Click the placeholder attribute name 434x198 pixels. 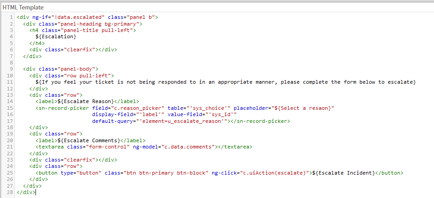click(250, 108)
